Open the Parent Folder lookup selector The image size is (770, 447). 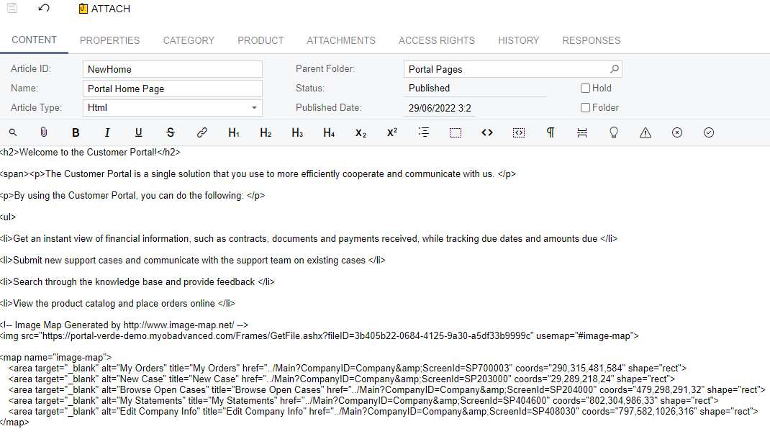[x=615, y=69]
